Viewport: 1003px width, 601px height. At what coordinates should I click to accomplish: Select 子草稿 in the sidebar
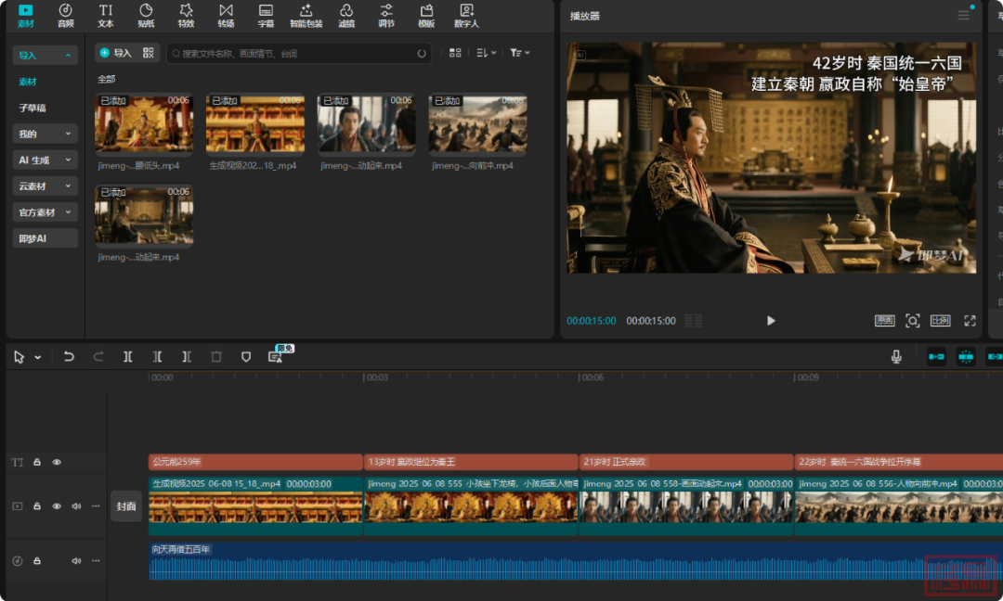pos(32,108)
